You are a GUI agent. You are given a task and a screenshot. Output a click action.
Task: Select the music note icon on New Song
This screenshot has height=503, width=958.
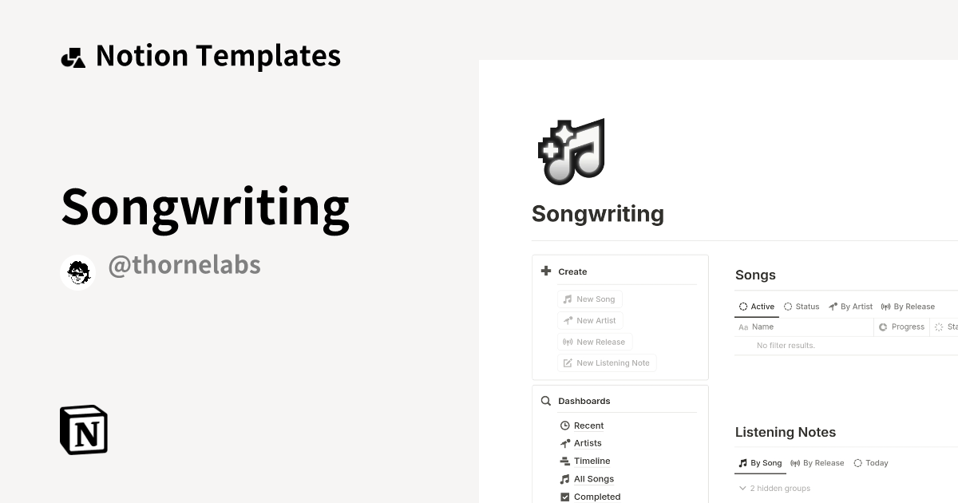(x=568, y=299)
